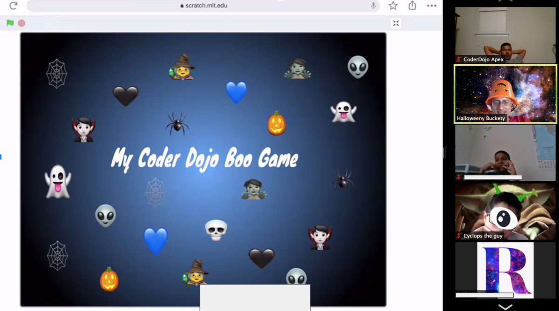The width and height of the screenshot is (559, 311).
Task: Exit Scratch full screen mode
Action: click(x=395, y=23)
